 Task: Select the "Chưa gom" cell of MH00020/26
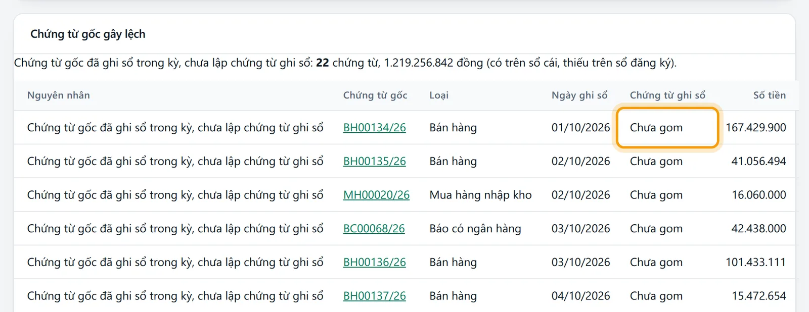tap(656, 195)
